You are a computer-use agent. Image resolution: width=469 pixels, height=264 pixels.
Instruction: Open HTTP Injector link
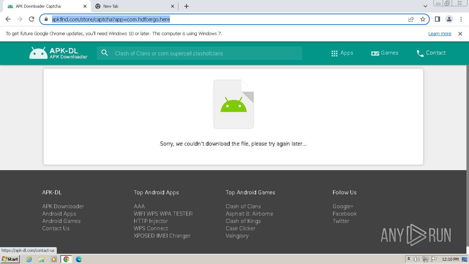click(151, 221)
